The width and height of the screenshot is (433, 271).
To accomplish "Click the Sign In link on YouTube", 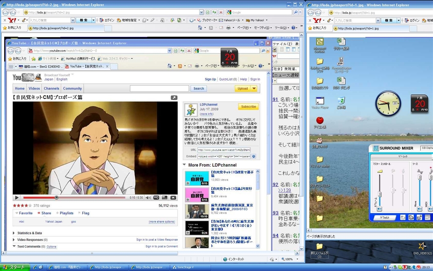I will pyautogui.click(x=255, y=79).
